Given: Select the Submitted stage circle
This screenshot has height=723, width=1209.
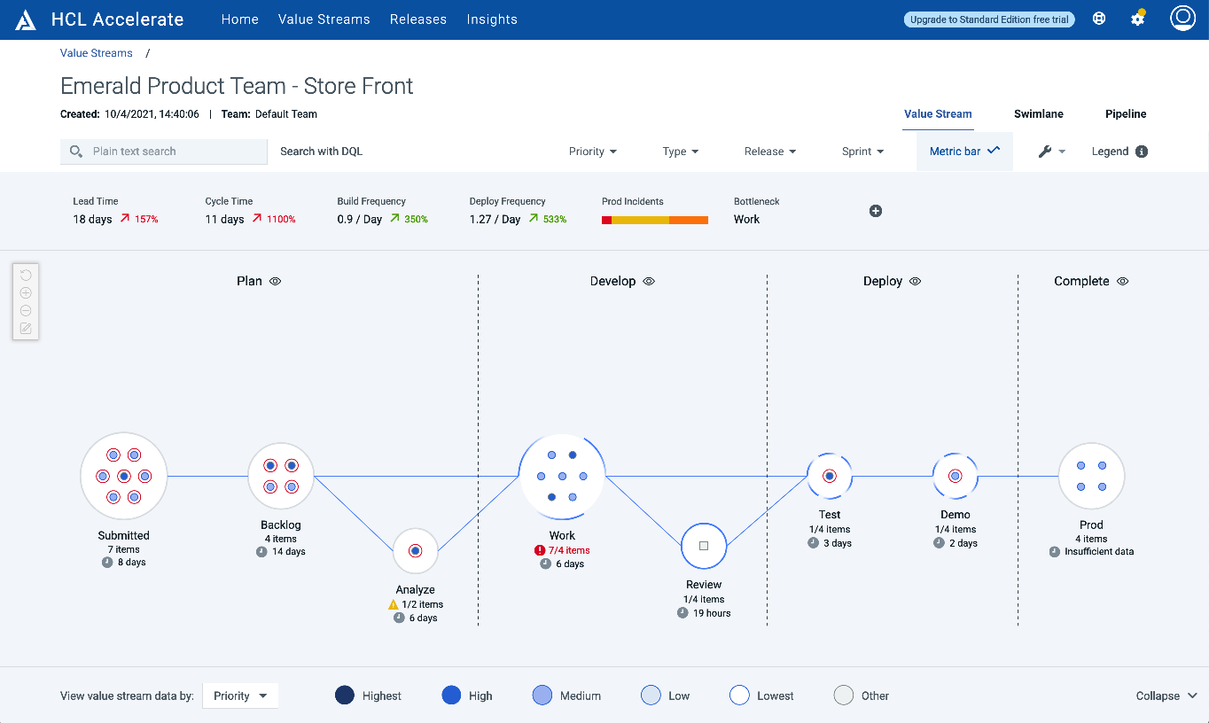Looking at the screenshot, I should tap(124, 477).
